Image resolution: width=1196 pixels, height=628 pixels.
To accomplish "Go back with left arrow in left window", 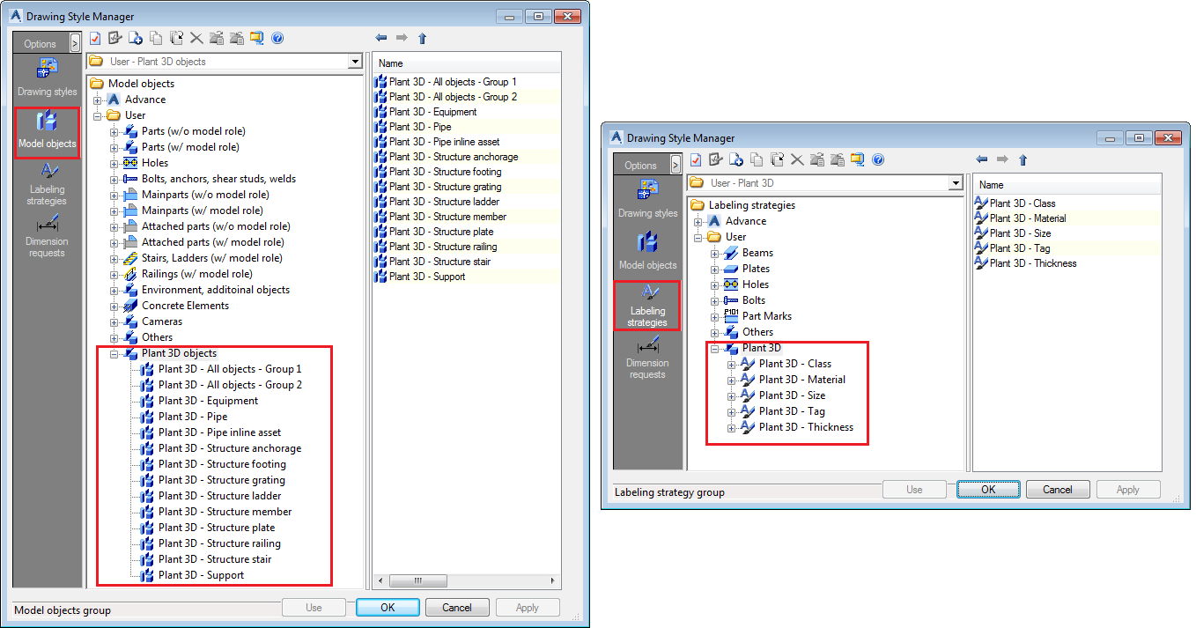I will pos(381,38).
